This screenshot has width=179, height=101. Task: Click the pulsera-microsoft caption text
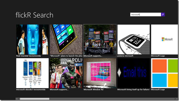point(125,56)
